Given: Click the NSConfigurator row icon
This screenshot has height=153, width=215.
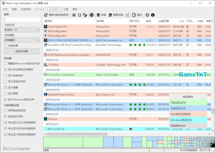Looking at the screenshot, I should [x=45, y=31].
